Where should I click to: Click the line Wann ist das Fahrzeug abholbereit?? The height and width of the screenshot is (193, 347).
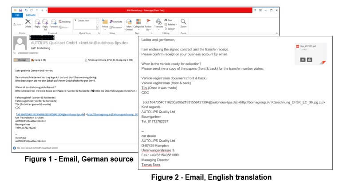(x=35, y=87)
